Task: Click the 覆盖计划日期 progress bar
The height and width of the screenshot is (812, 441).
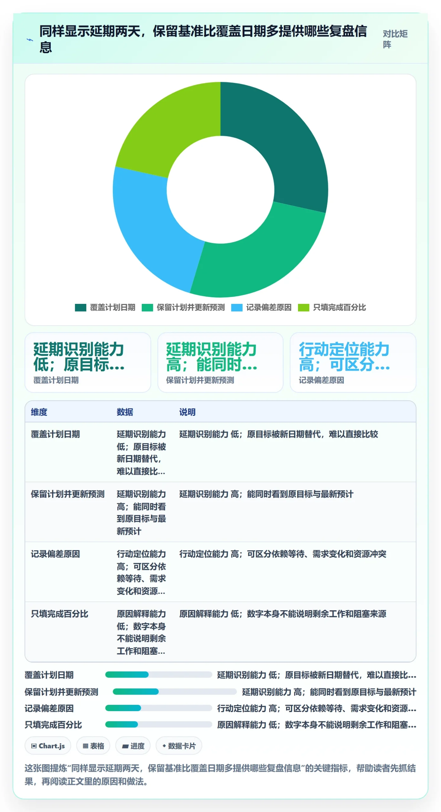Action: (159, 675)
